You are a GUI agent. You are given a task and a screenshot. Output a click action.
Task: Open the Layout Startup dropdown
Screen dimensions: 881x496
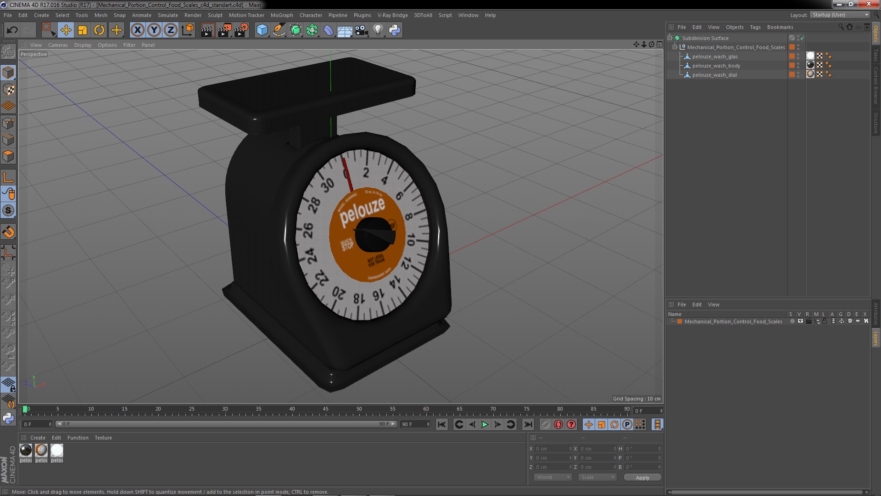840,15
